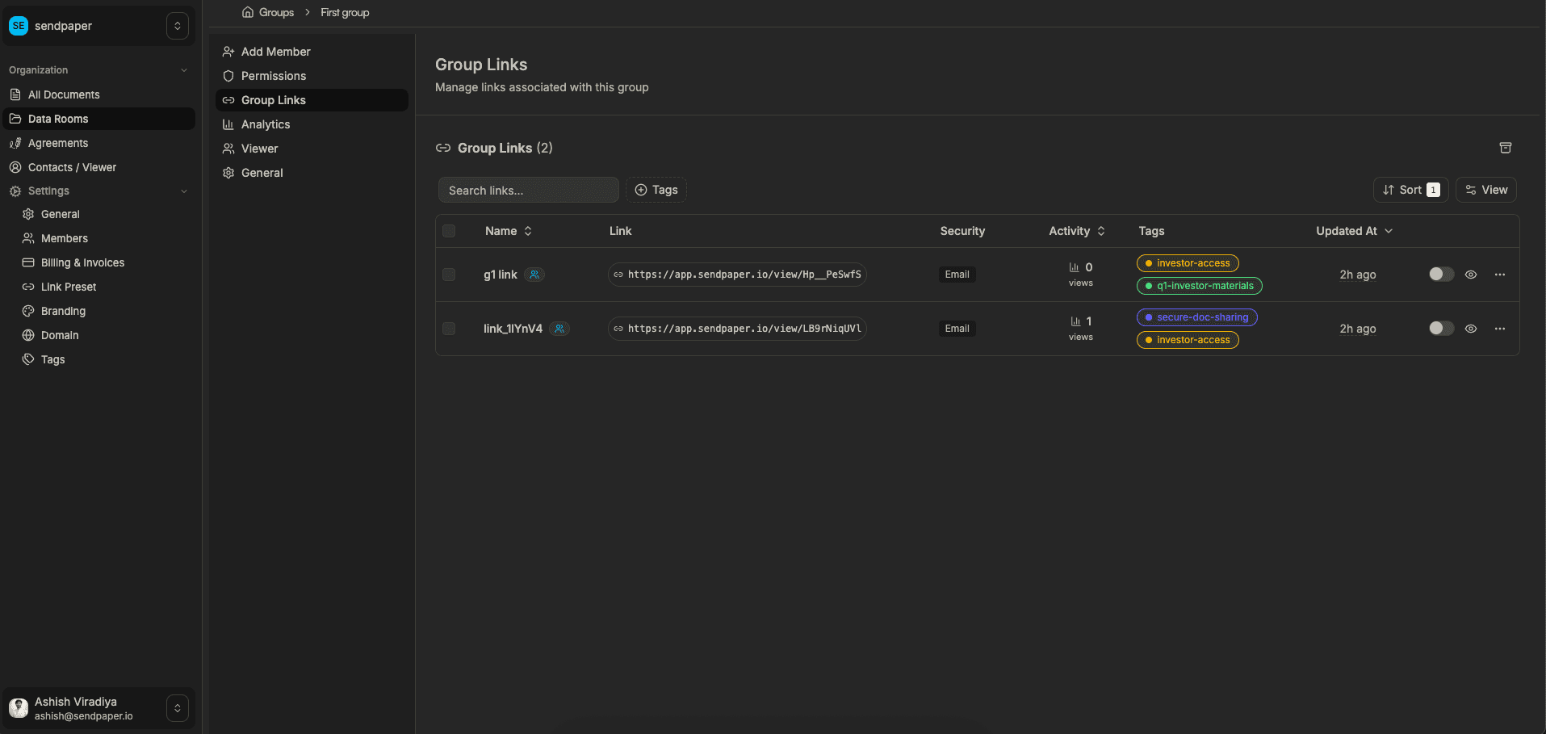The height and width of the screenshot is (734, 1546).
Task: Select the header checkbox to select all links
Action: [x=449, y=231]
